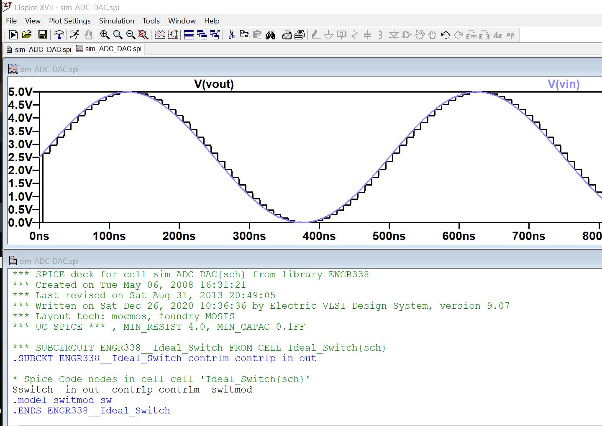The height and width of the screenshot is (426, 602).
Task: Click the V(vout) trace label
Action: tap(214, 84)
